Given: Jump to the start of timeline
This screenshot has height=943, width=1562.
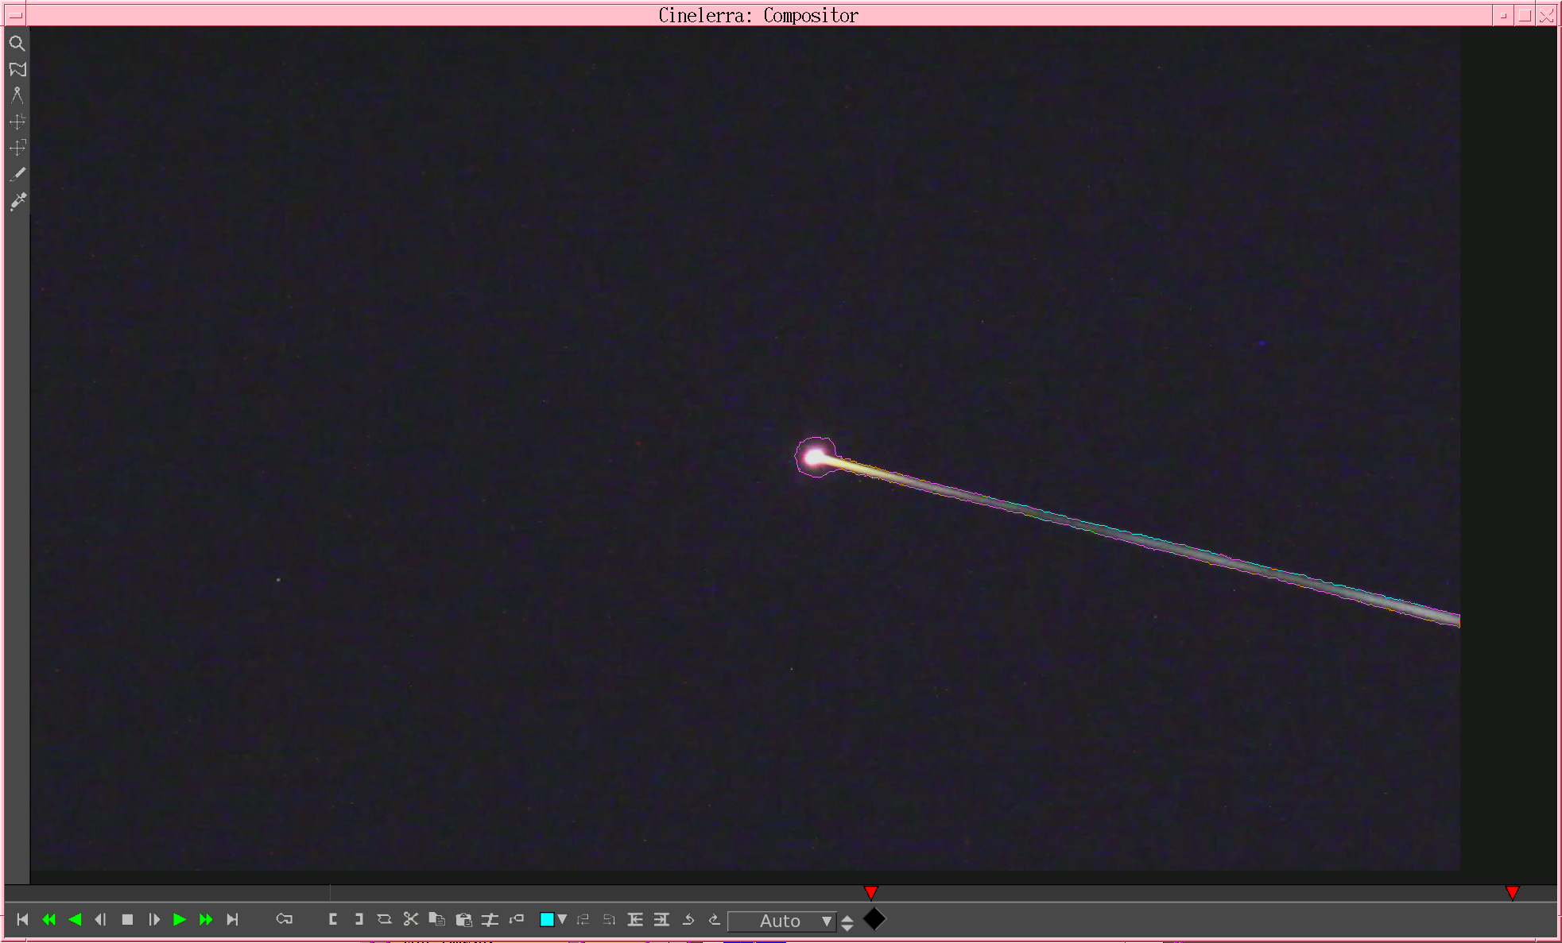Looking at the screenshot, I should (x=22, y=919).
